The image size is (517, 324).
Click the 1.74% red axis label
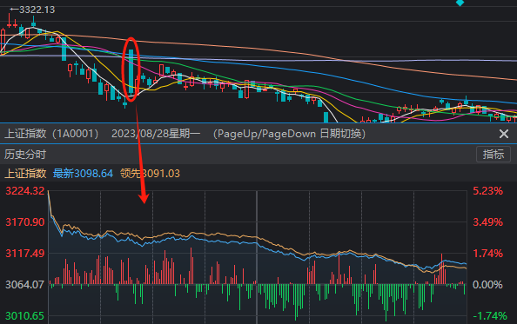488,254
